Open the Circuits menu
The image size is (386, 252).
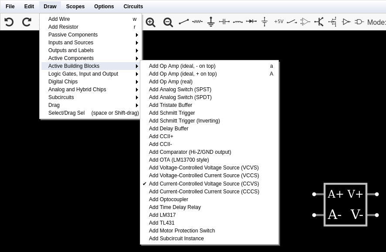(x=133, y=7)
